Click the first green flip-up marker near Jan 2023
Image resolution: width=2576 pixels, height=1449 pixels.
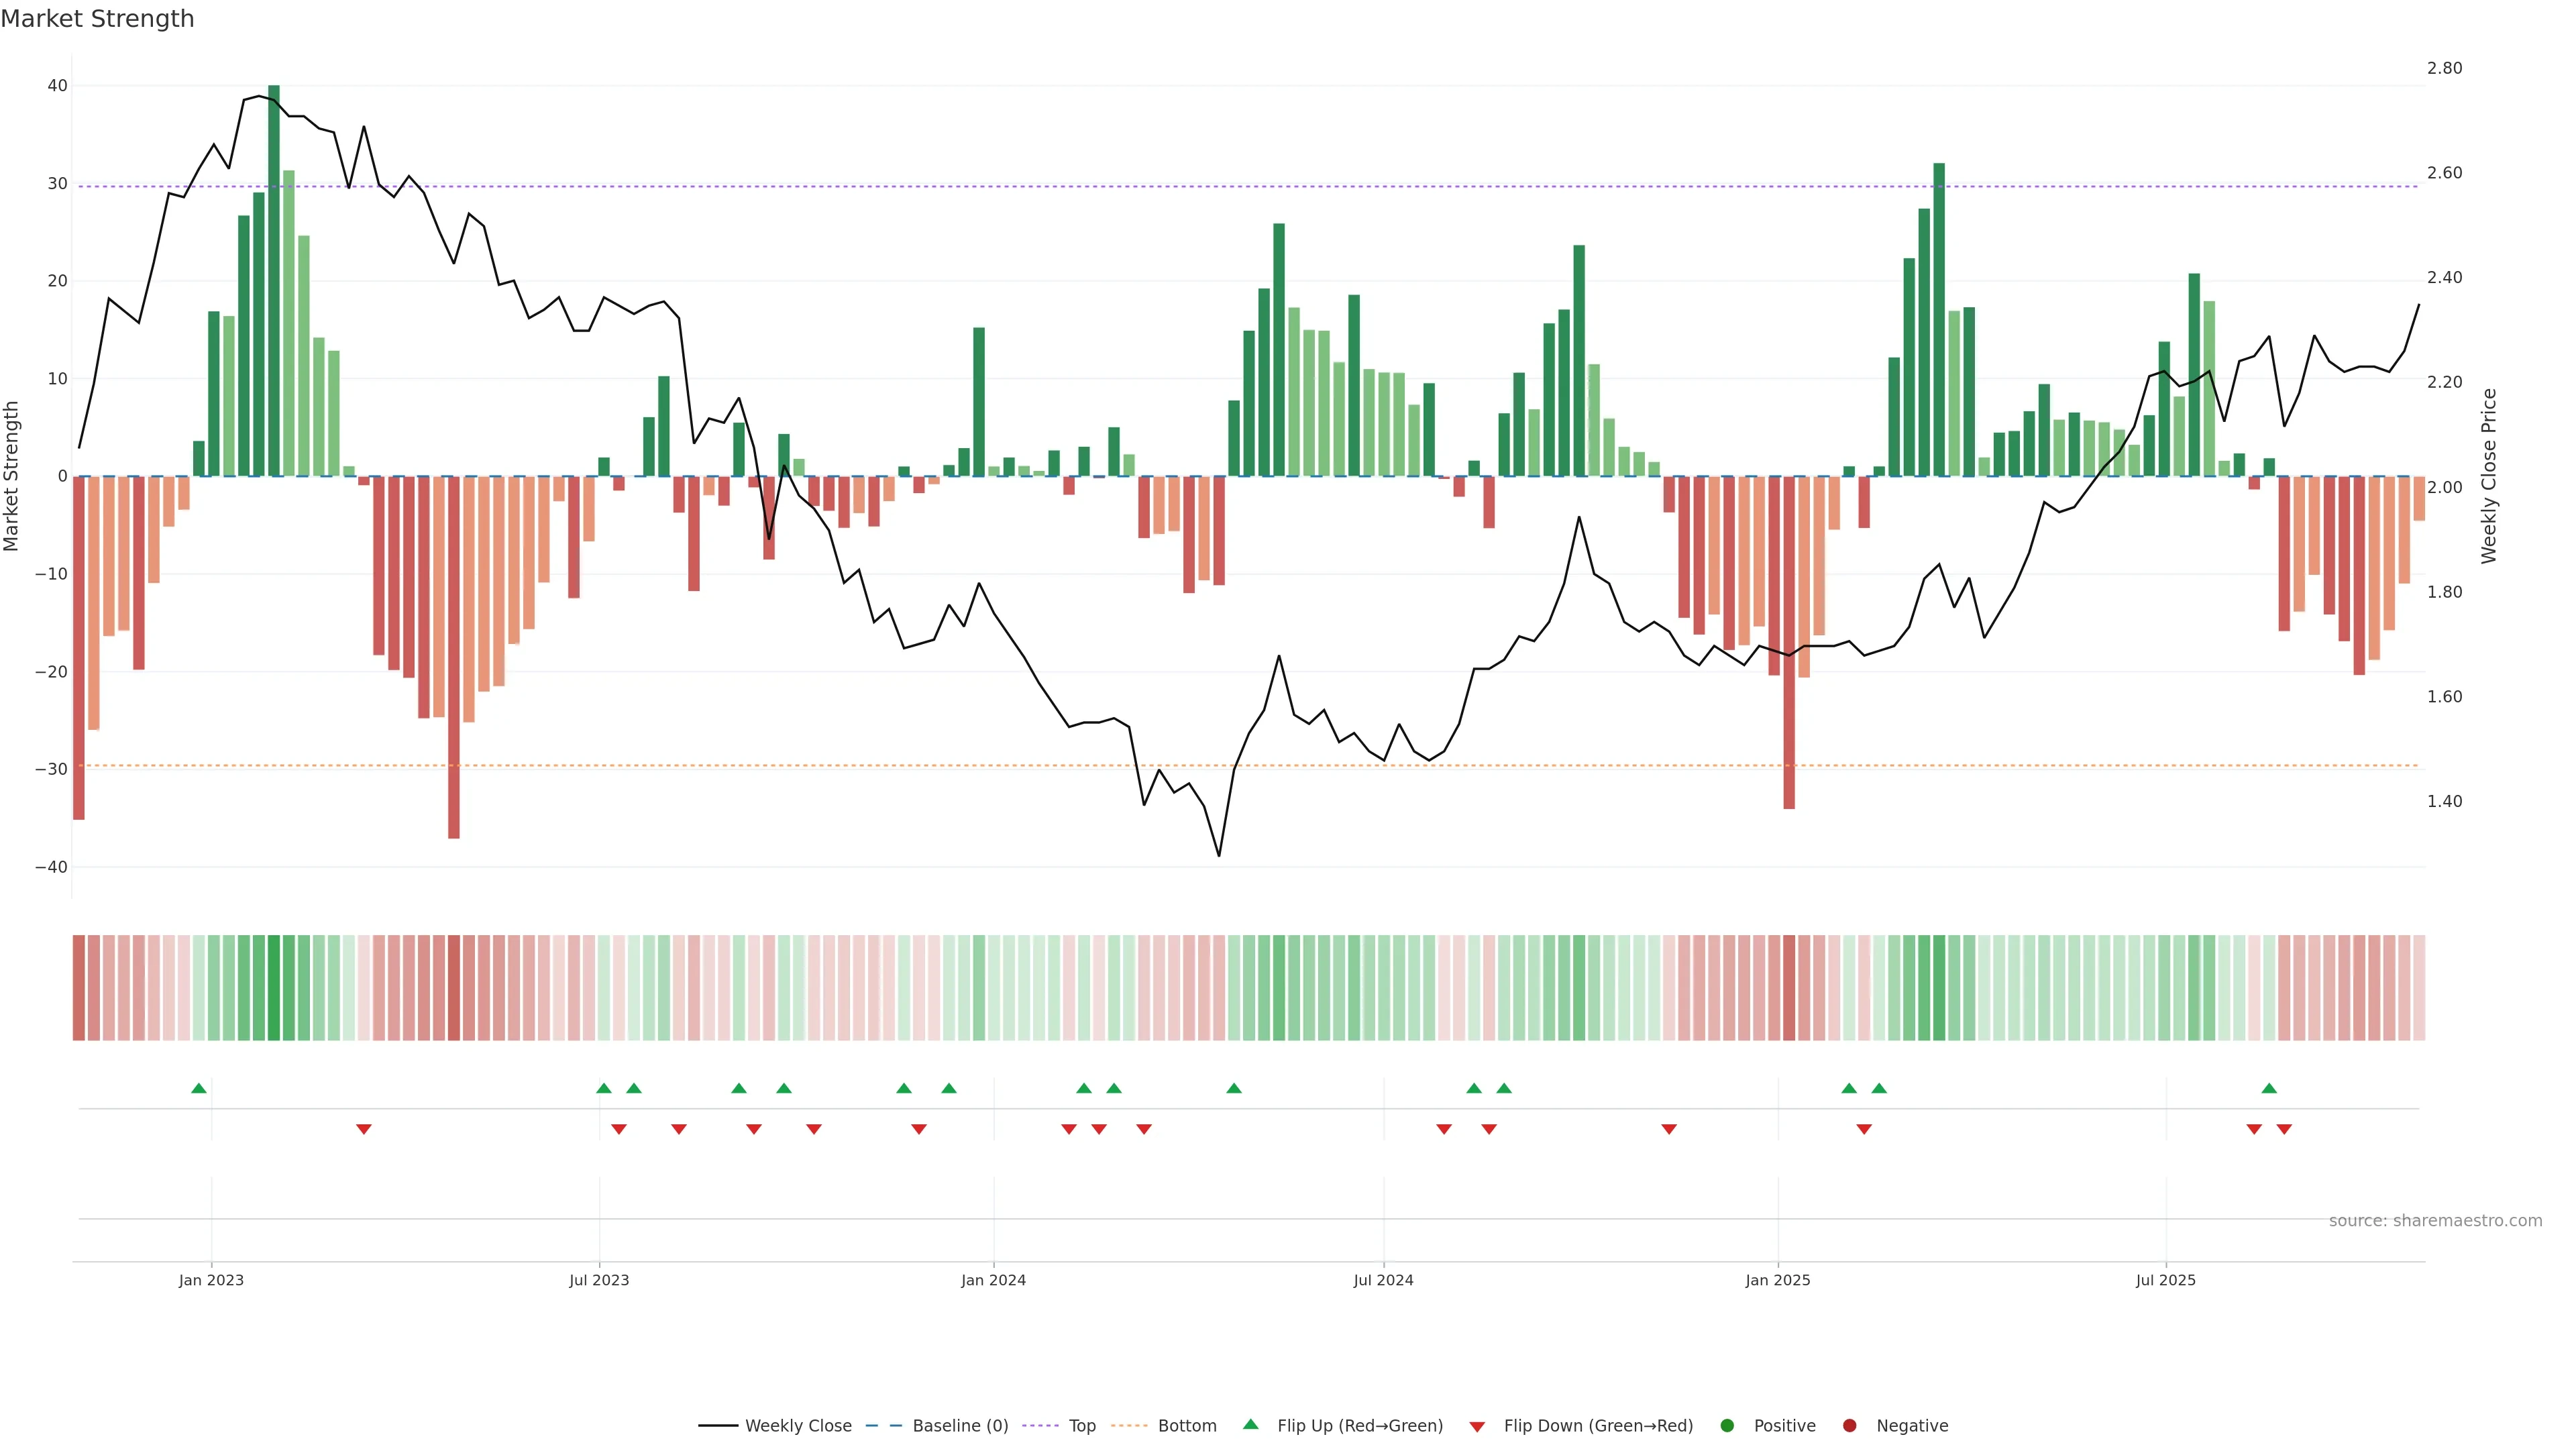199,1088
